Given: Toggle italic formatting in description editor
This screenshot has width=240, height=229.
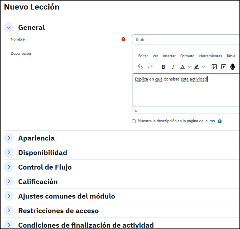Looking at the screenshot, I should 173,67.
